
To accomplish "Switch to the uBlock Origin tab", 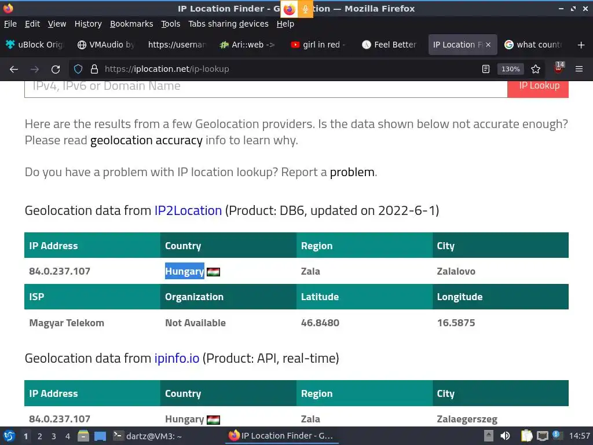I will point(35,45).
